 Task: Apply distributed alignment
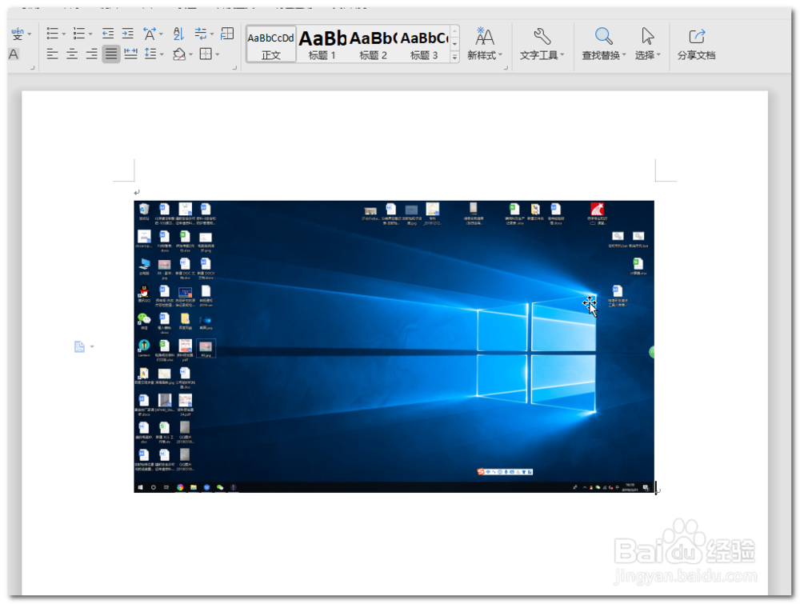[130, 54]
